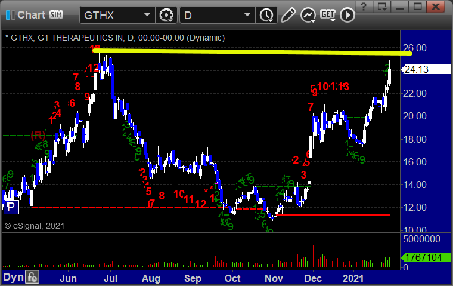Click the last white candlestick near 24.13
This screenshot has height=286, width=453.
coord(389,76)
